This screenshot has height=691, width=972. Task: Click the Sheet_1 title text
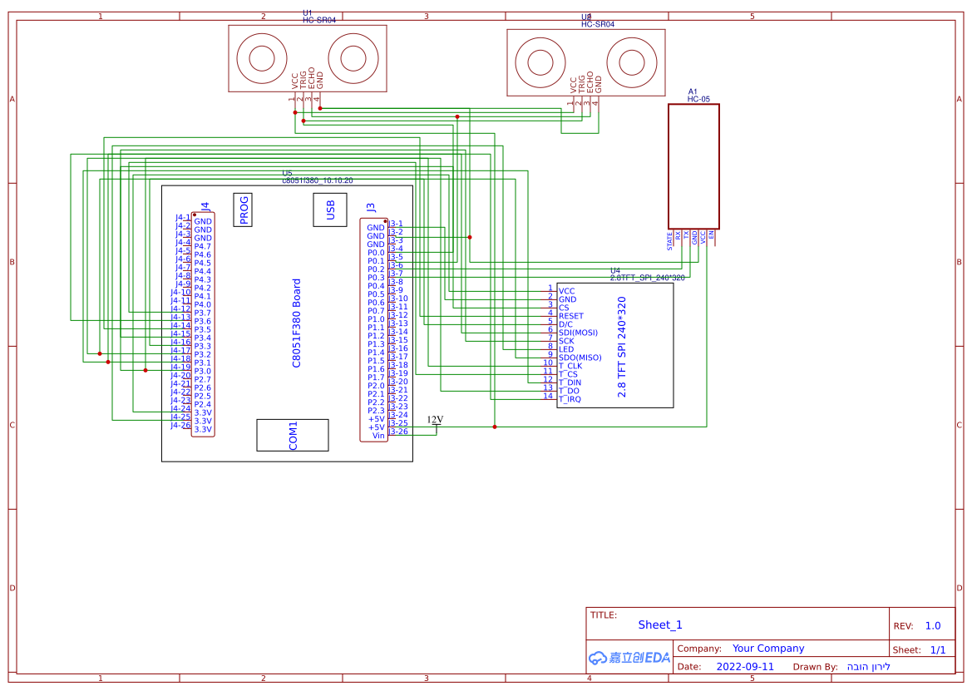point(659,624)
